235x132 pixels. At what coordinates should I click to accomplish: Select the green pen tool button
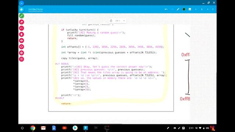[x=21, y=16]
